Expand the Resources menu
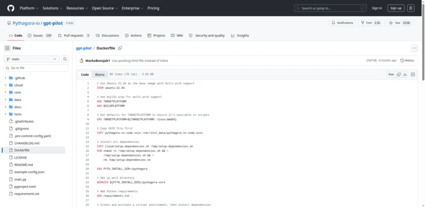Image resolution: width=425 pixels, height=208 pixels. [77, 8]
